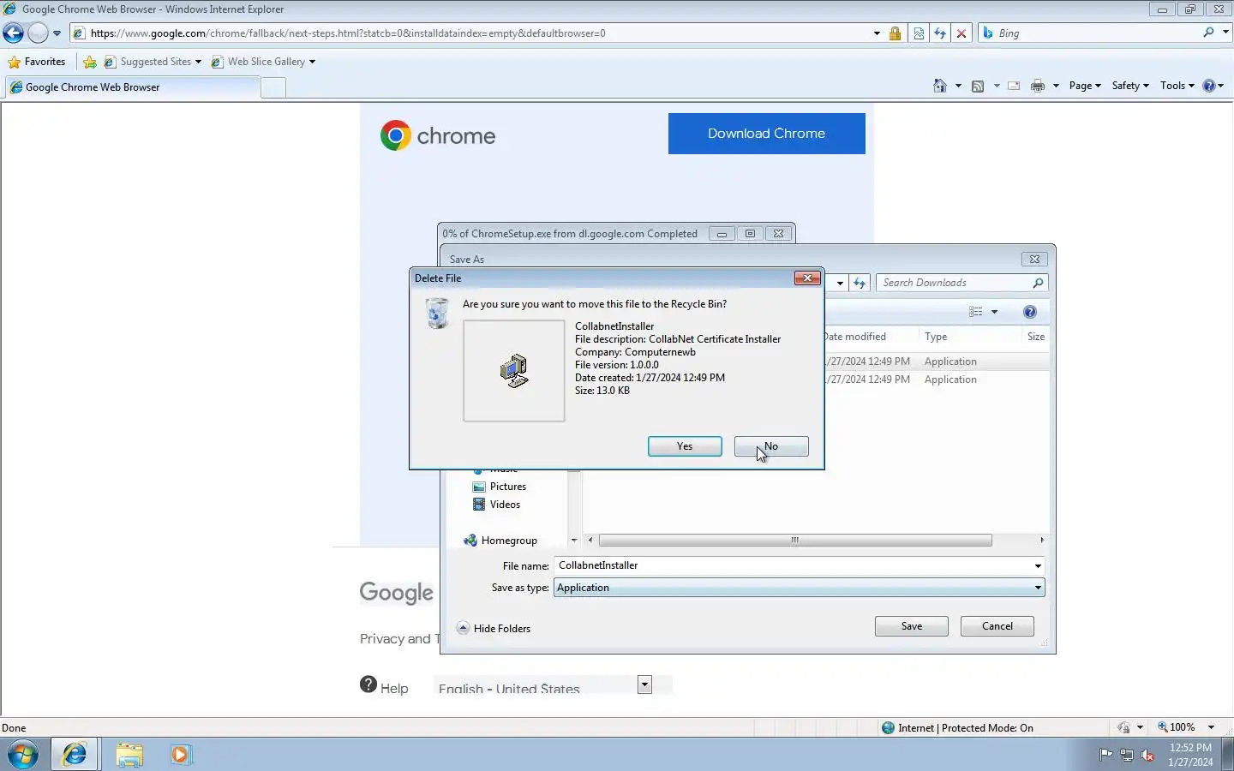The width and height of the screenshot is (1234, 771).
Task: Click the Print icon in command bar
Action: tap(1038, 86)
